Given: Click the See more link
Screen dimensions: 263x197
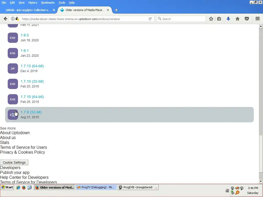Looking at the screenshot, I should [8, 128].
